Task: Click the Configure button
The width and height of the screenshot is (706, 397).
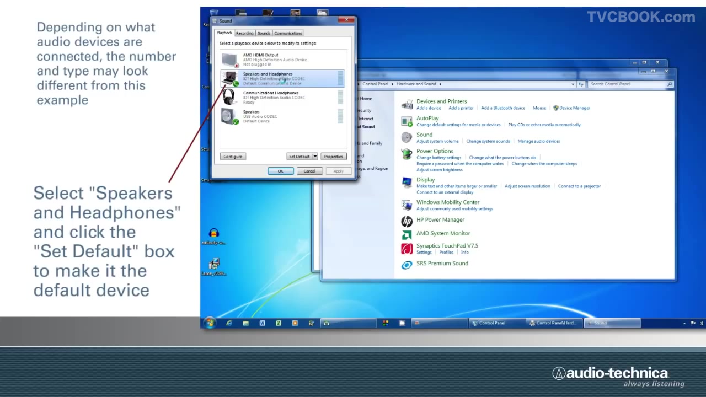Action: pyautogui.click(x=233, y=157)
